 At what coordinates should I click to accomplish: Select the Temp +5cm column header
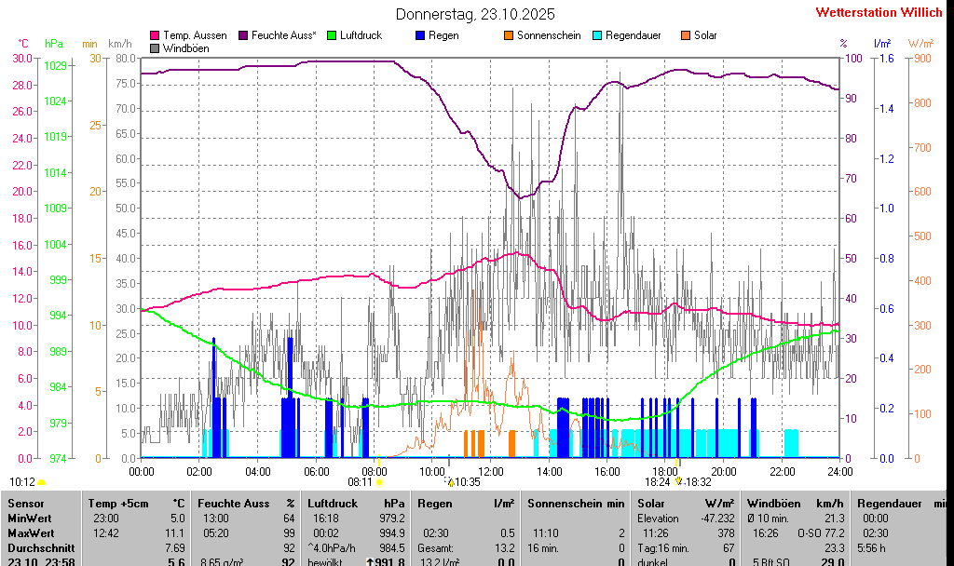point(136,503)
